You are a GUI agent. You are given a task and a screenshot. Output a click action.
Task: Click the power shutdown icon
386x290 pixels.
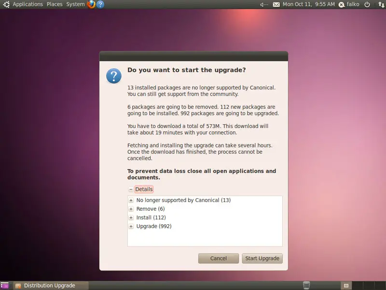(367, 4)
